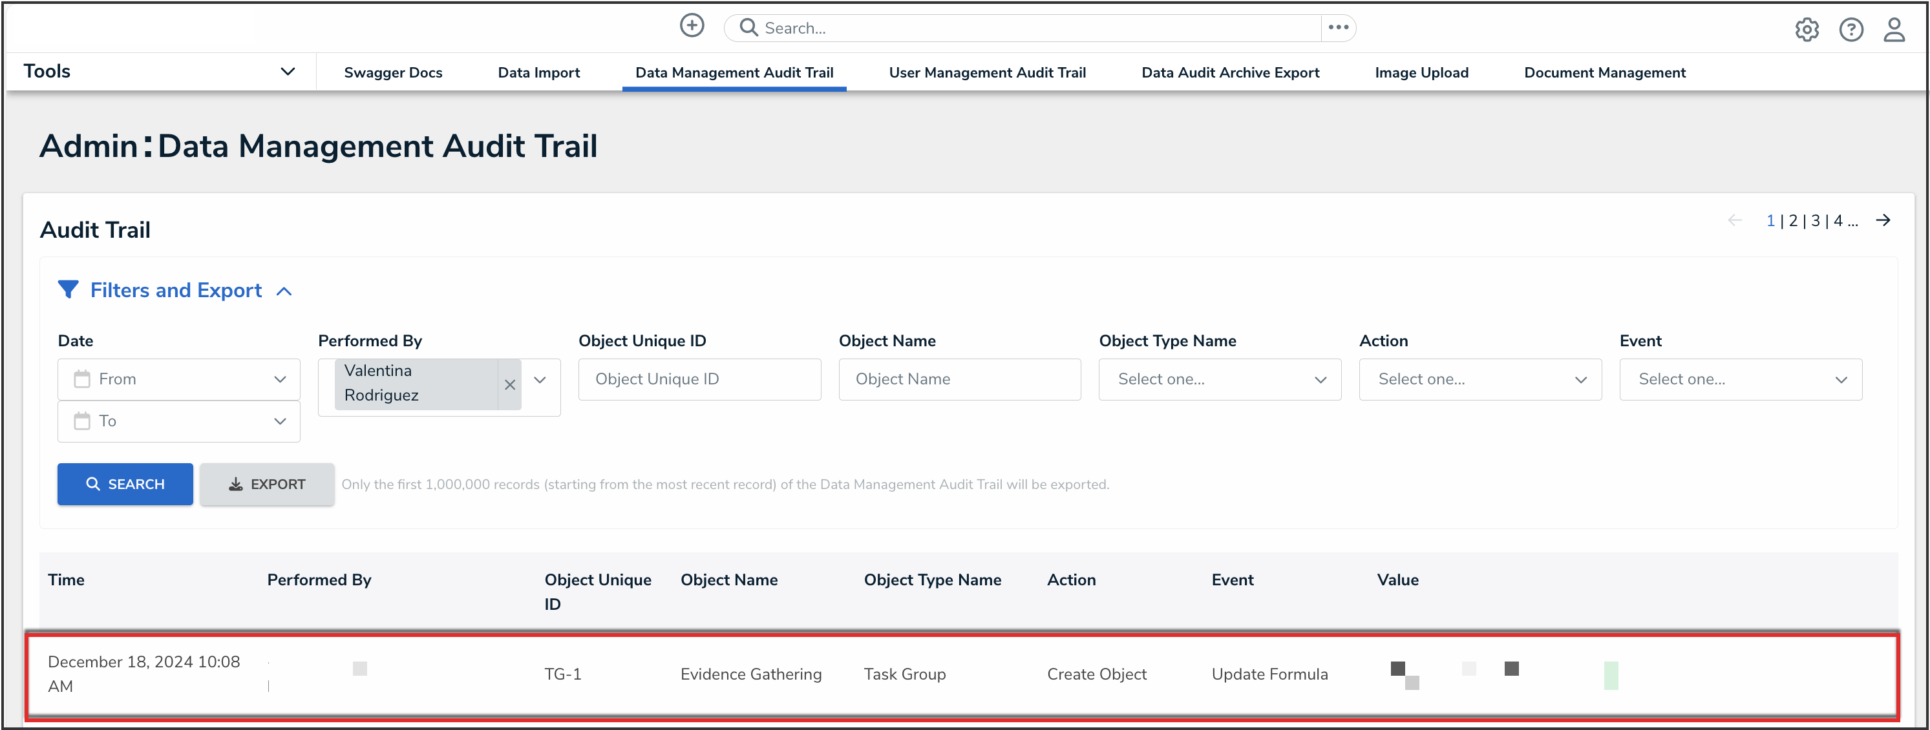The height and width of the screenshot is (730, 1930).
Task: Go to next page with right arrow
Action: pyautogui.click(x=1883, y=220)
